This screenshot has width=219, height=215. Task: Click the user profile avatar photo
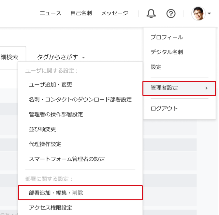point(198,14)
